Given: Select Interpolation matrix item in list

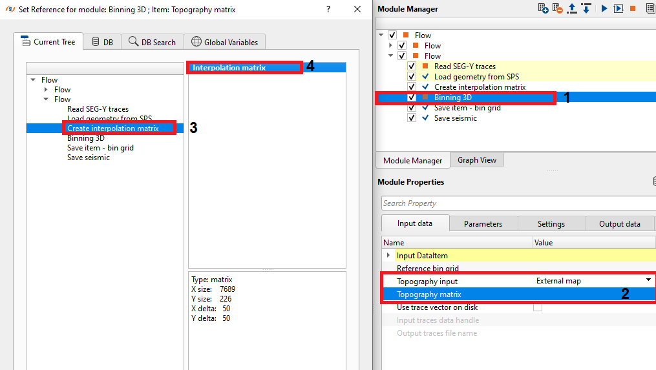Looking at the screenshot, I should coord(229,68).
